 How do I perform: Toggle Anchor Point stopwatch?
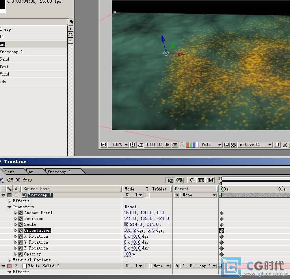(x=20, y=213)
